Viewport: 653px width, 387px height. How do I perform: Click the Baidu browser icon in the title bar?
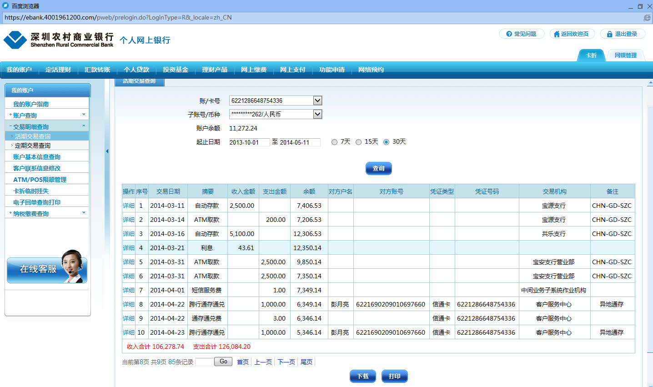(x=5, y=6)
